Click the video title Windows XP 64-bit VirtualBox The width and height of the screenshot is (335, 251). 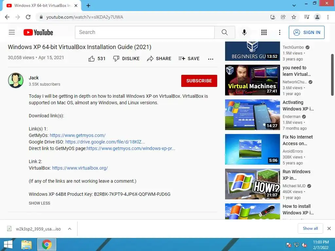tap(79, 47)
